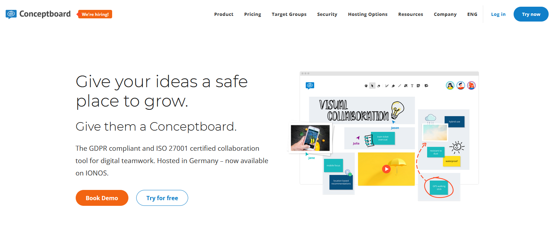
Task: Go to the Pricing page
Action: [x=253, y=14]
